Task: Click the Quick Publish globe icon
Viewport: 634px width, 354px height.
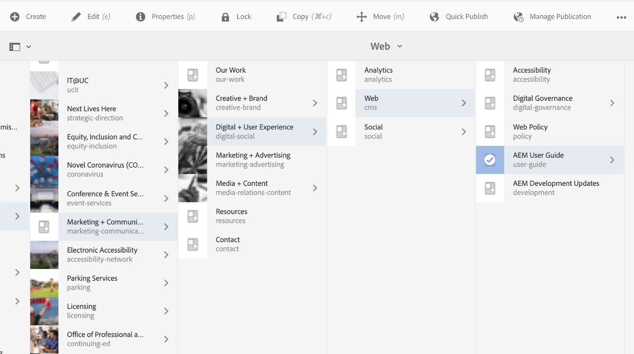Action: (434, 17)
